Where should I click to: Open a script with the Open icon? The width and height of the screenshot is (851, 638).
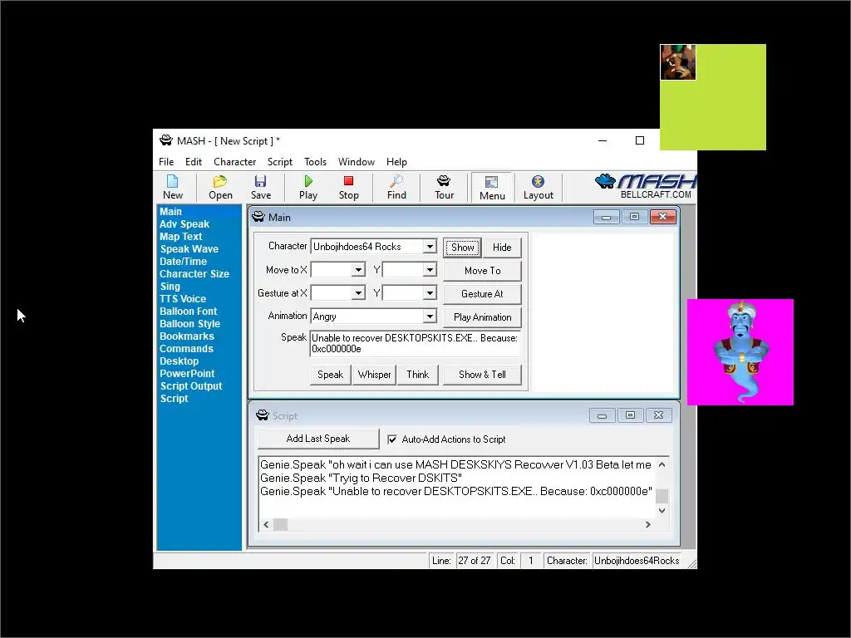[x=220, y=187]
